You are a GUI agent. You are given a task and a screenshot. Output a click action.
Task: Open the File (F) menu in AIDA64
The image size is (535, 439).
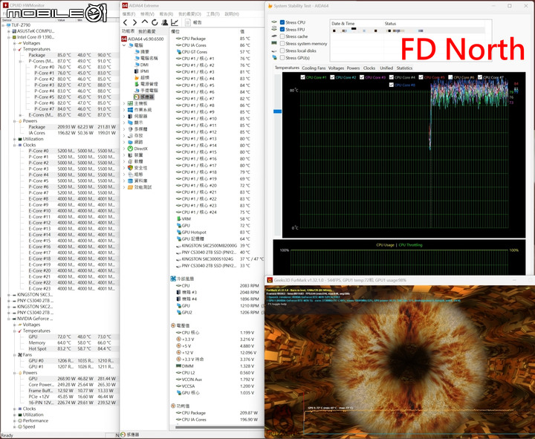coord(129,13)
